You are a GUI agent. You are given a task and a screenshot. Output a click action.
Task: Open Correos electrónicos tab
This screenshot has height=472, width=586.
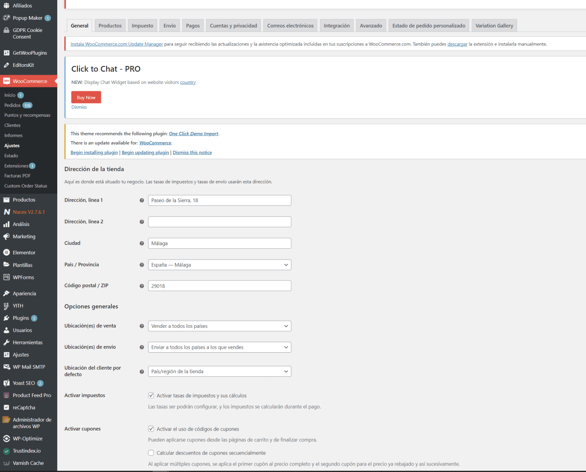290,26
